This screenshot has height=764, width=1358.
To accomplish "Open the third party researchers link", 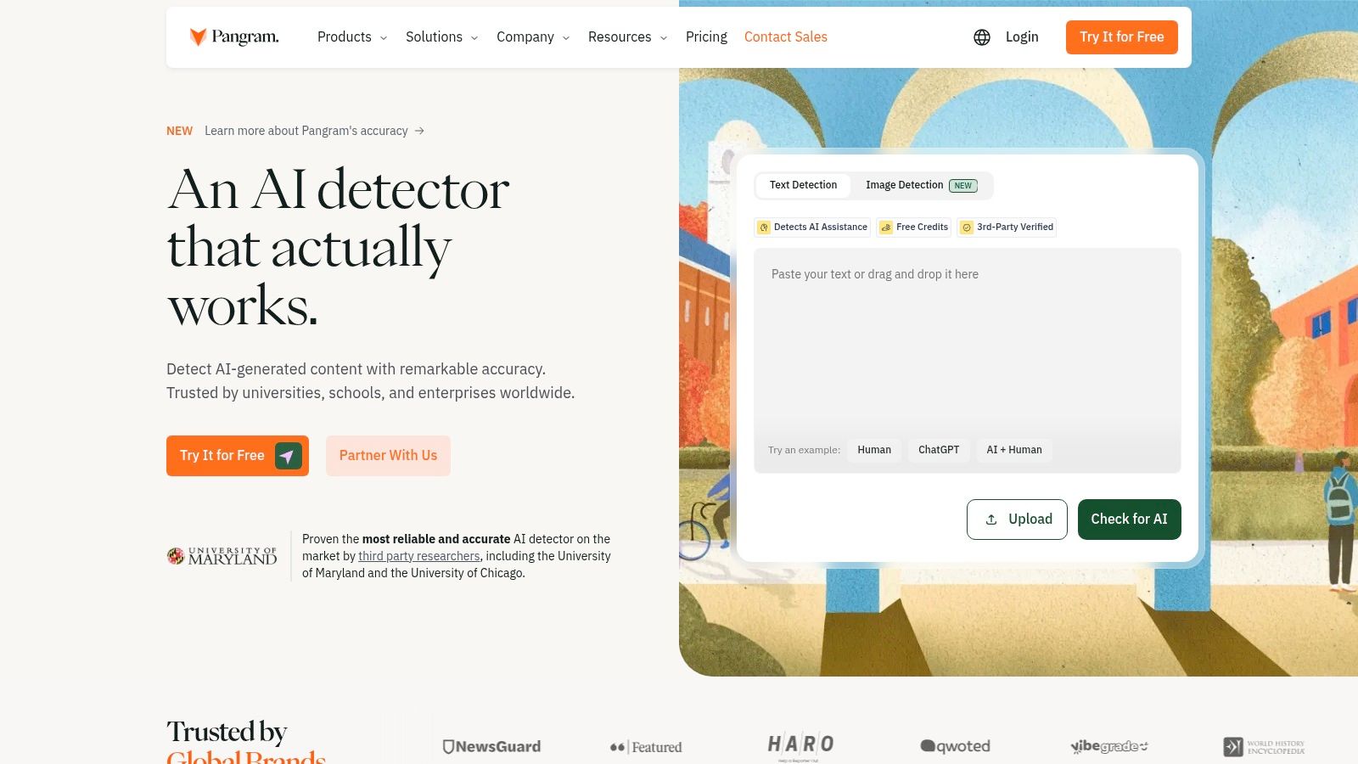I will [x=419, y=556].
